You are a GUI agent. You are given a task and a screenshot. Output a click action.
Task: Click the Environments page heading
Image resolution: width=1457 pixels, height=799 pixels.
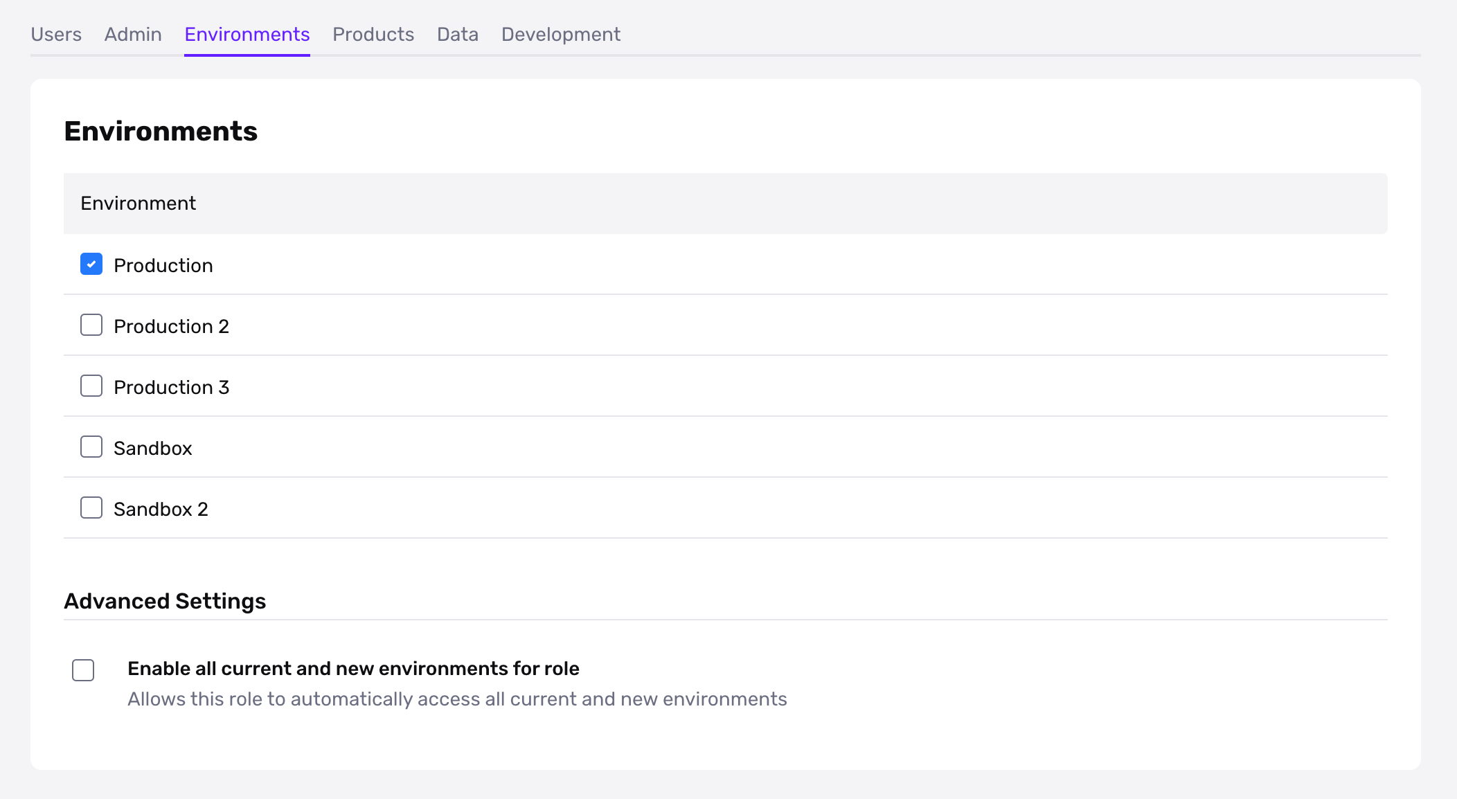161,132
